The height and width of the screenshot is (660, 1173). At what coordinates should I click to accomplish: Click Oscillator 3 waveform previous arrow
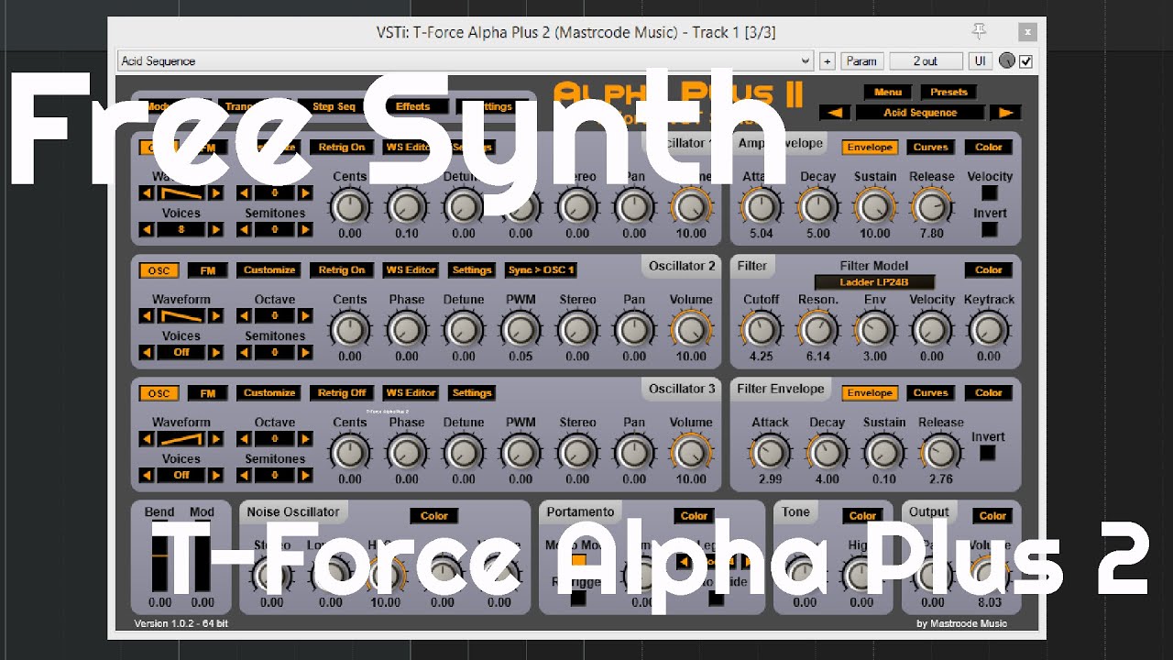(x=147, y=439)
